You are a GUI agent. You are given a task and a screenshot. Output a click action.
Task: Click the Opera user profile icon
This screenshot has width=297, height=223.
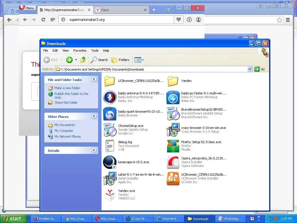pyautogui.click(x=198, y=19)
